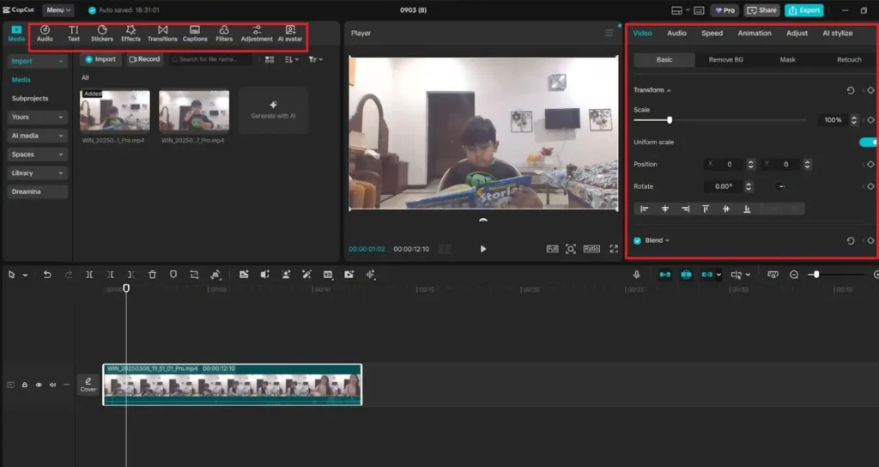
Task: Open the Mask sub-tab
Action: pyautogui.click(x=788, y=59)
